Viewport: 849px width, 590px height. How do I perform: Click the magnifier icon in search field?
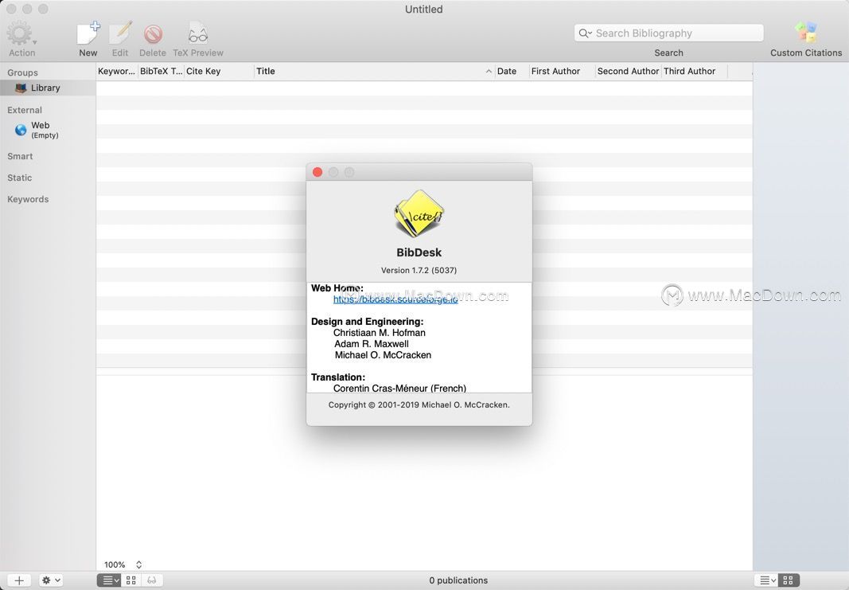point(585,33)
